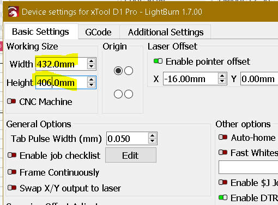Decrease Width value with down arrow
278x205 pixels.
[91, 66]
